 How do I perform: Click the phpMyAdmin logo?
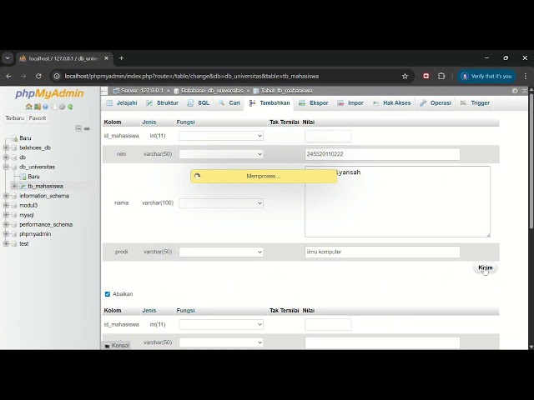[x=49, y=93]
